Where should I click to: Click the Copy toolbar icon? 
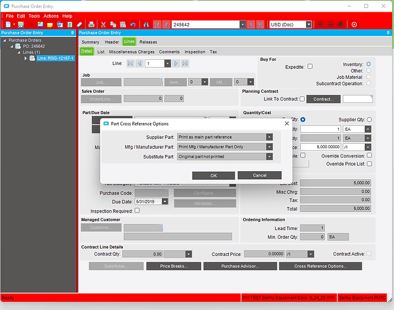tap(114, 25)
